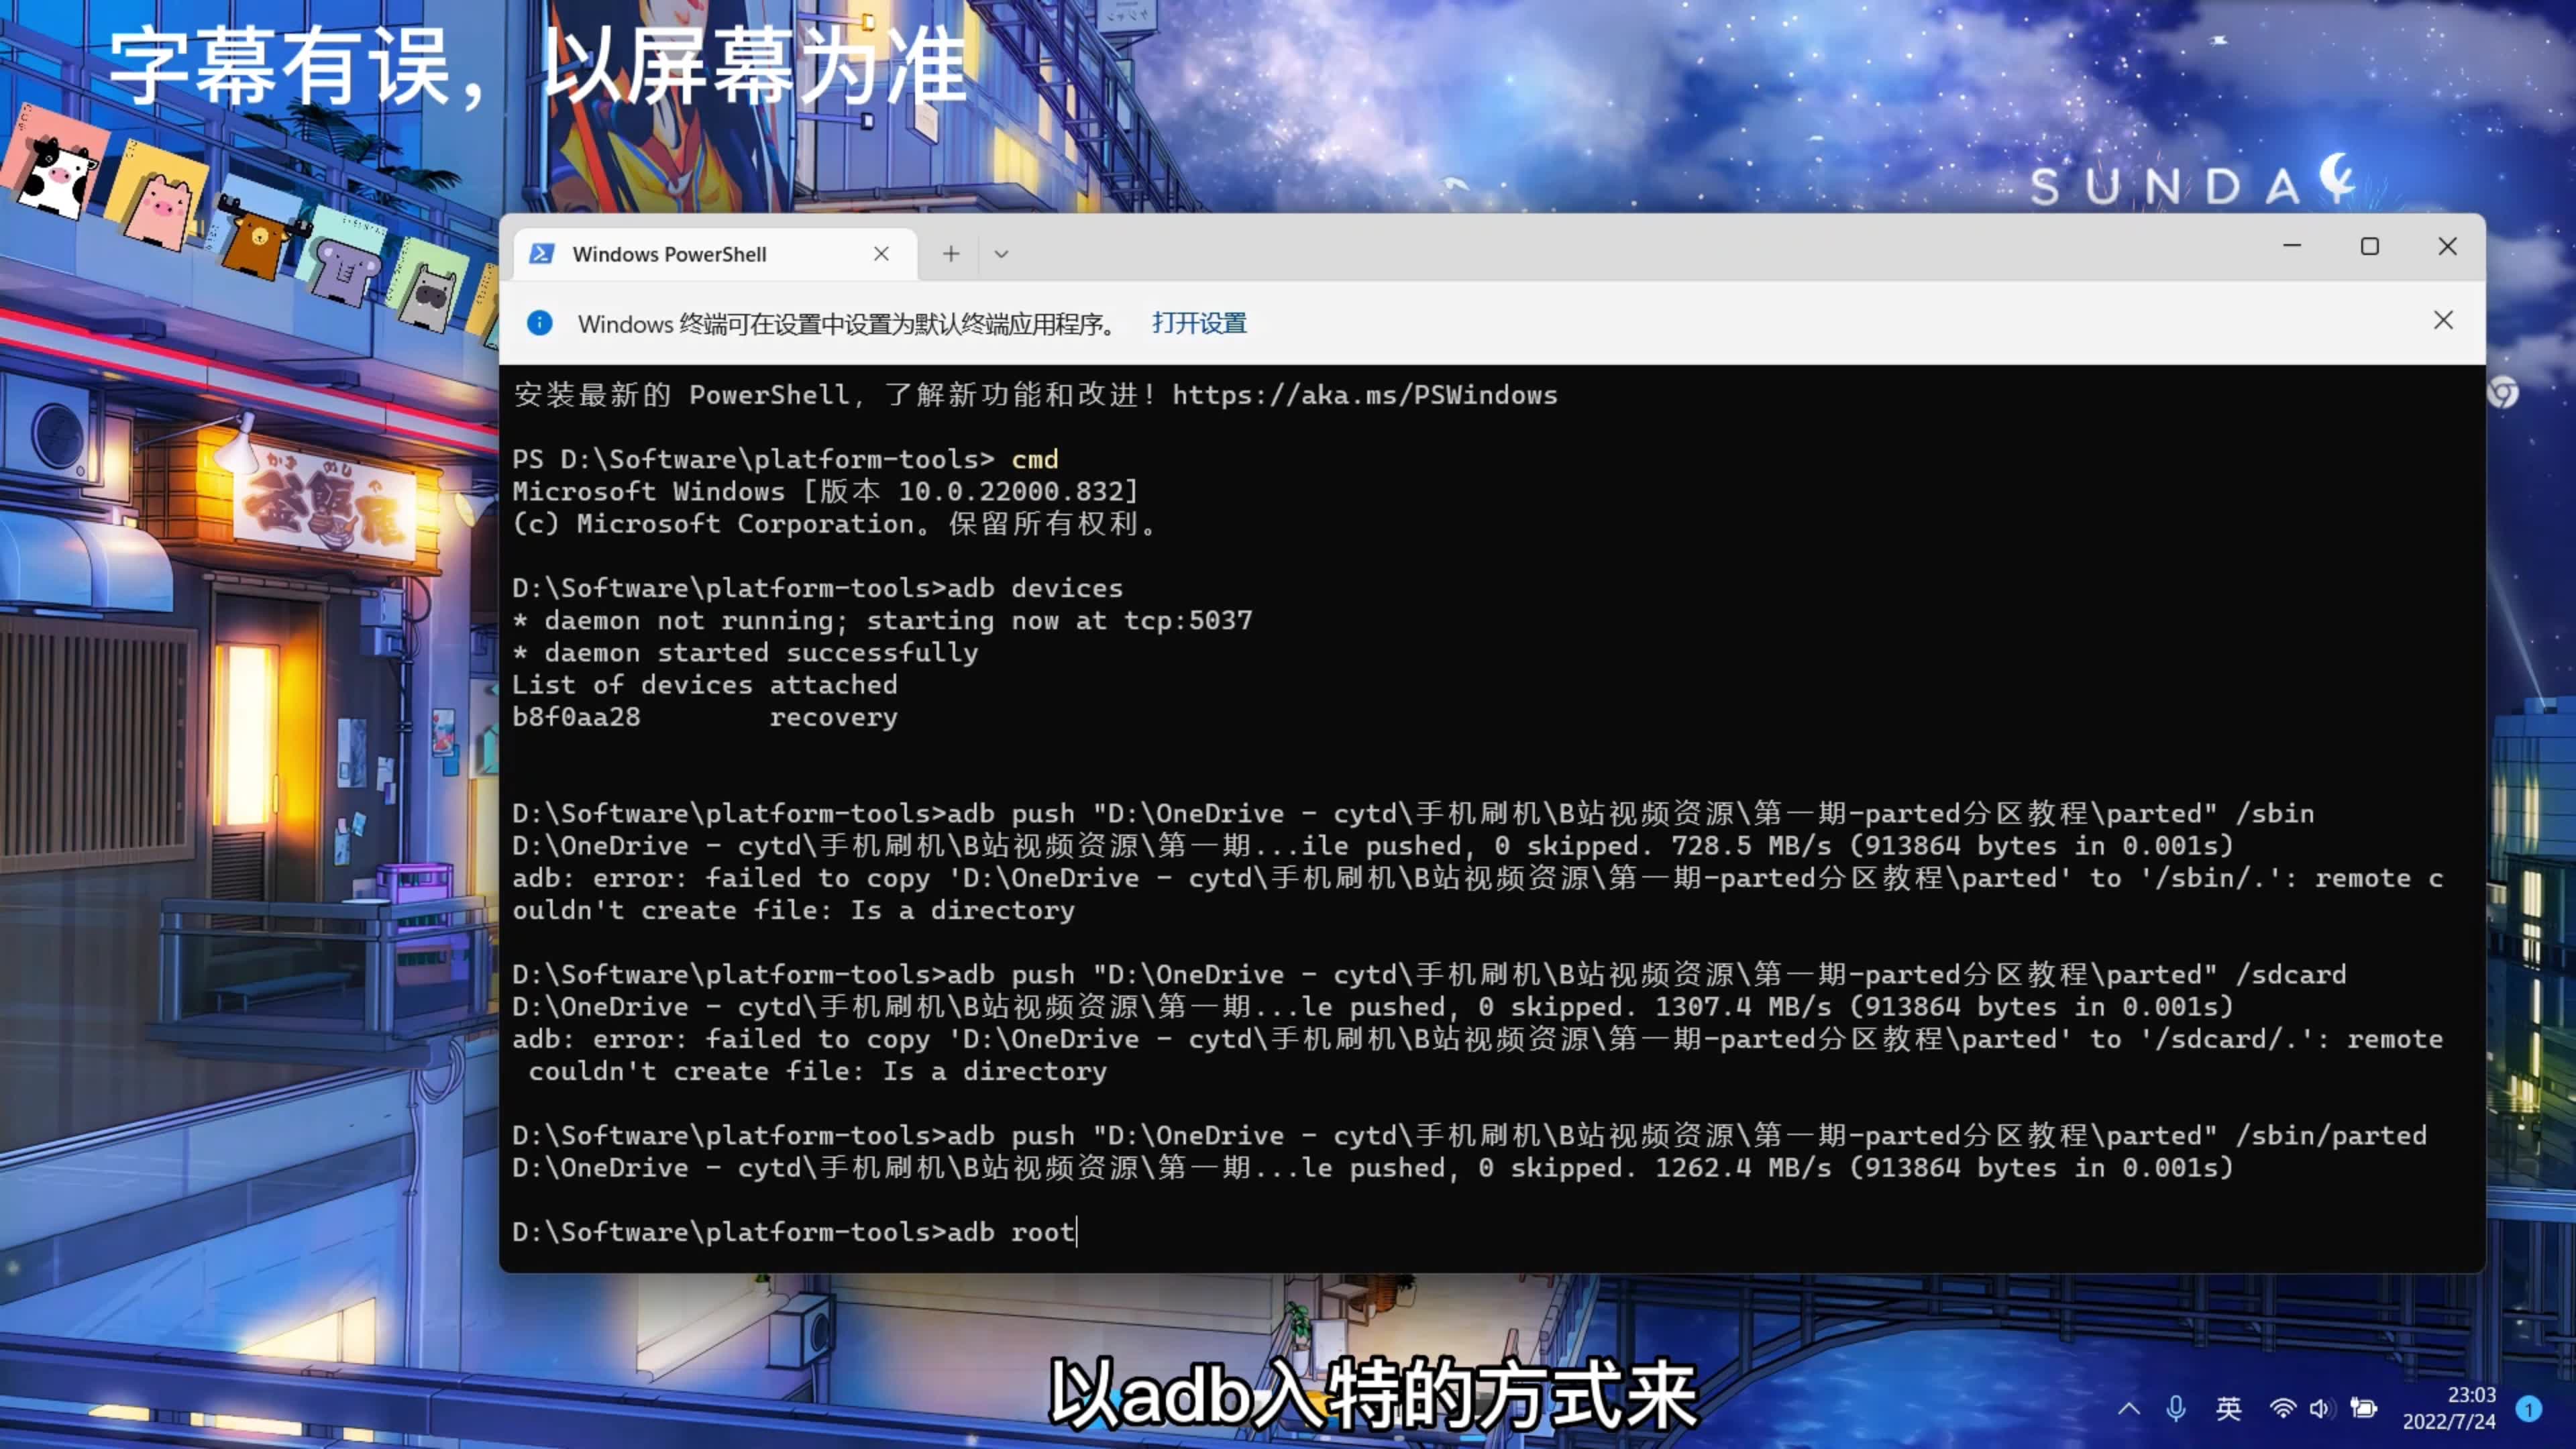Click the adb push command ending /sdcard
The image size is (2576, 1449).
tap(1429, 975)
